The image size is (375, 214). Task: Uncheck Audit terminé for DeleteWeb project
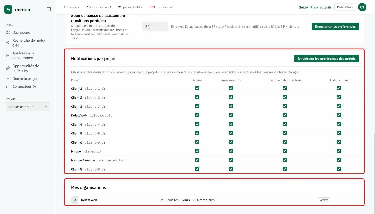click(x=339, y=115)
